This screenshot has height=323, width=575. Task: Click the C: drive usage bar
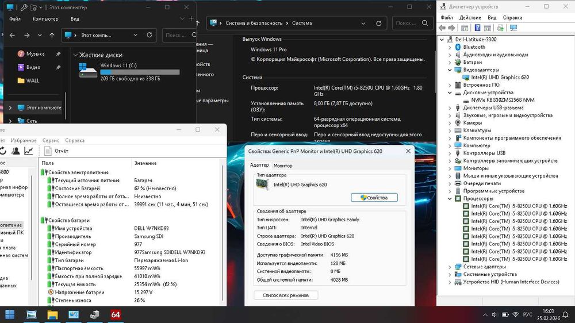coord(140,72)
